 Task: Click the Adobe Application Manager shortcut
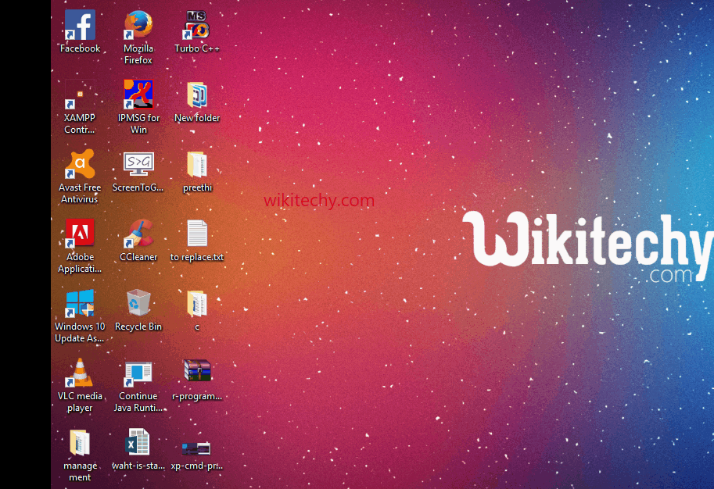(x=80, y=234)
